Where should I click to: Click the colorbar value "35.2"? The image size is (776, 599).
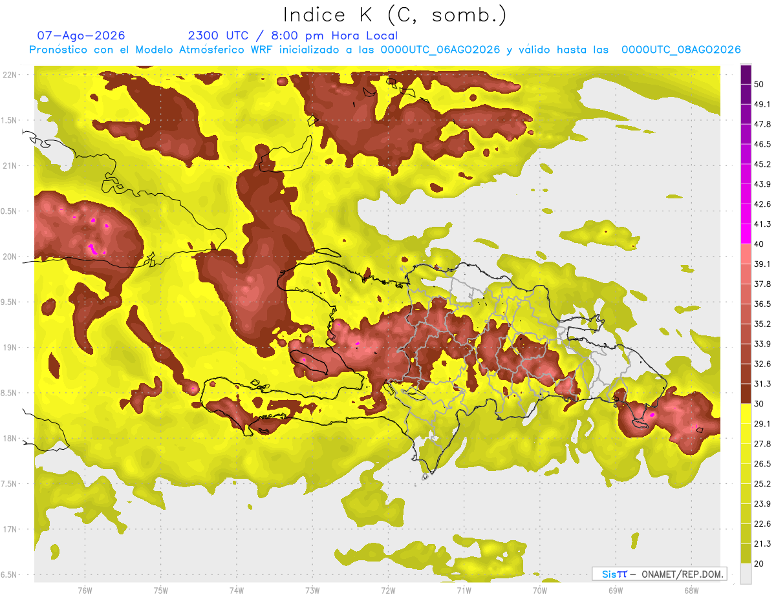[x=762, y=324]
